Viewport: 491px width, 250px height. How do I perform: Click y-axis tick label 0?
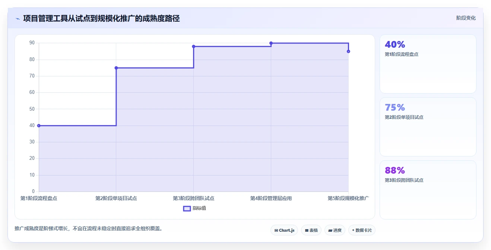(x=33, y=192)
